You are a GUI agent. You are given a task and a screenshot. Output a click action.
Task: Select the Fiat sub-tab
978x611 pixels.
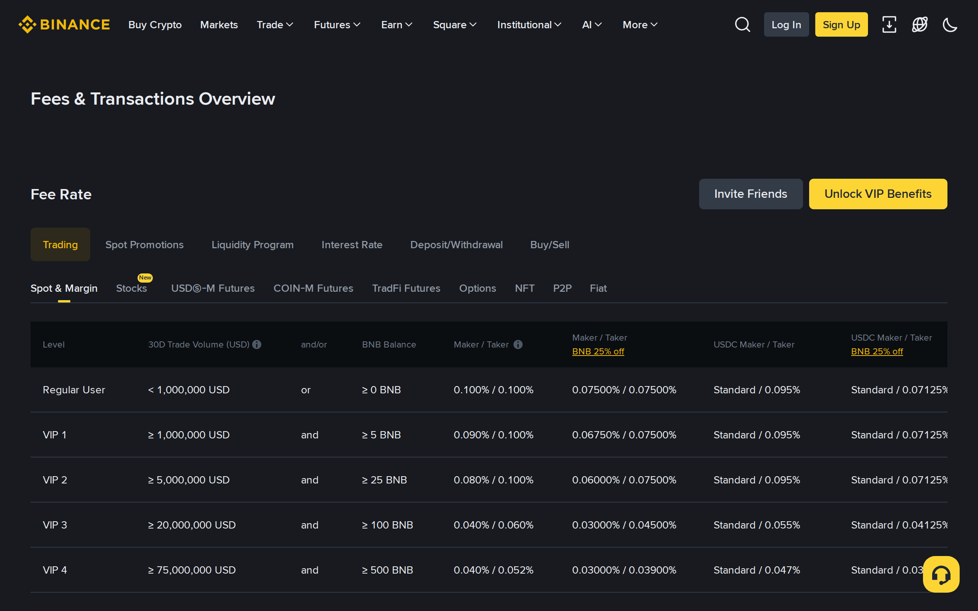click(x=598, y=288)
